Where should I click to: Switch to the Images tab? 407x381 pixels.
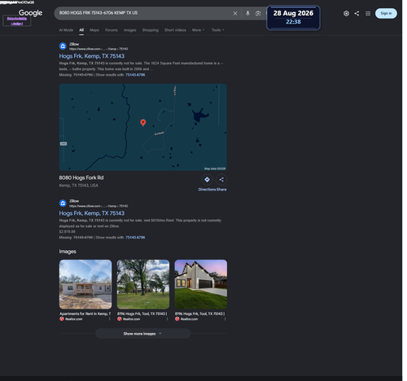point(129,30)
